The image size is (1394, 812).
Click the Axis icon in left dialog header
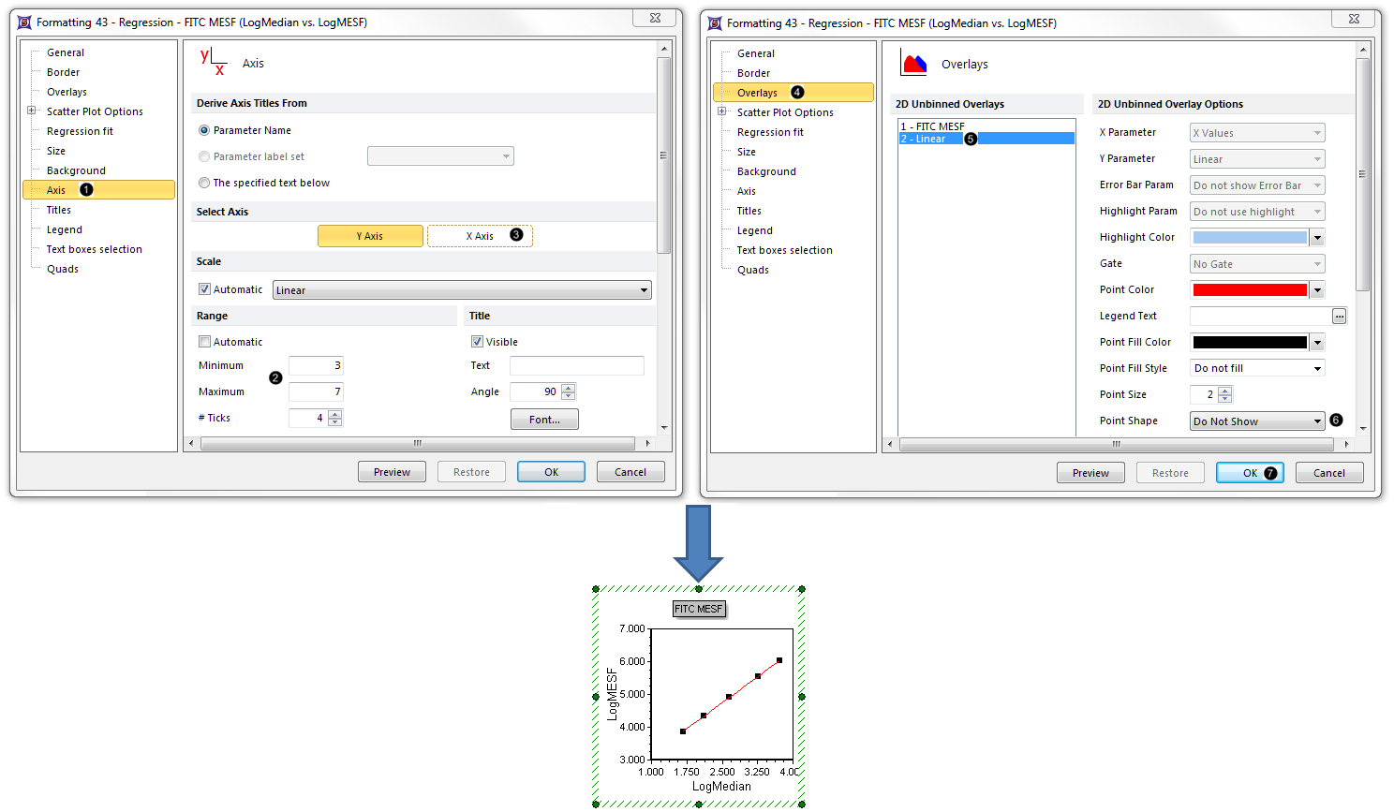pos(213,62)
